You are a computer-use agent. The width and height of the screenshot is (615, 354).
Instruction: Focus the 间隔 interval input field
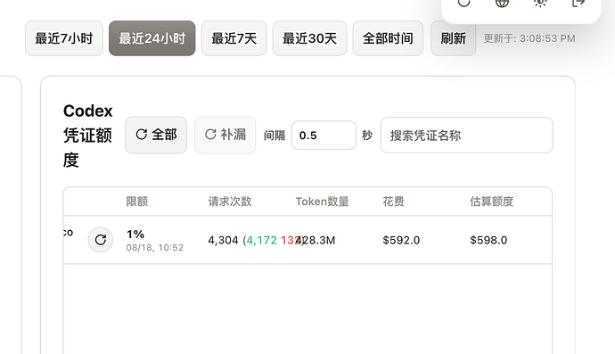pyautogui.click(x=324, y=136)
